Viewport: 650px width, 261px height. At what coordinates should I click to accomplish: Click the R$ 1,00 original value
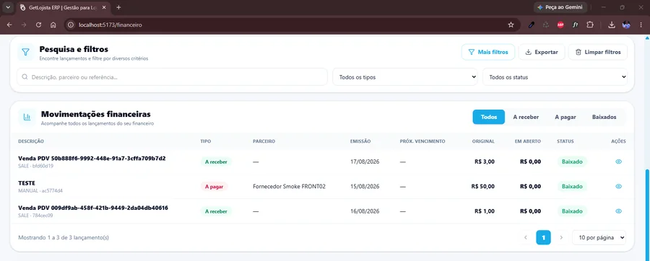(484, 211)
